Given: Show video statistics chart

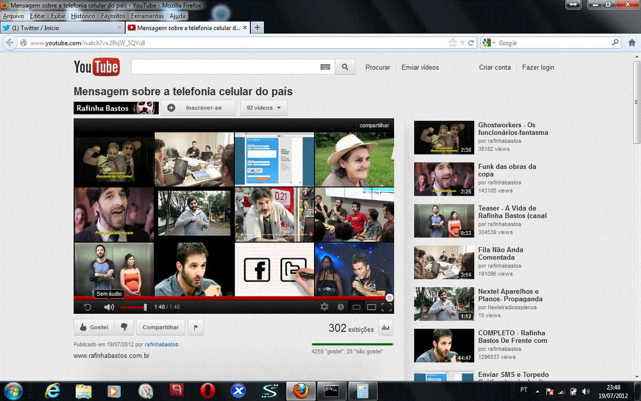Looking at the screenshot, I should (385, 328).
